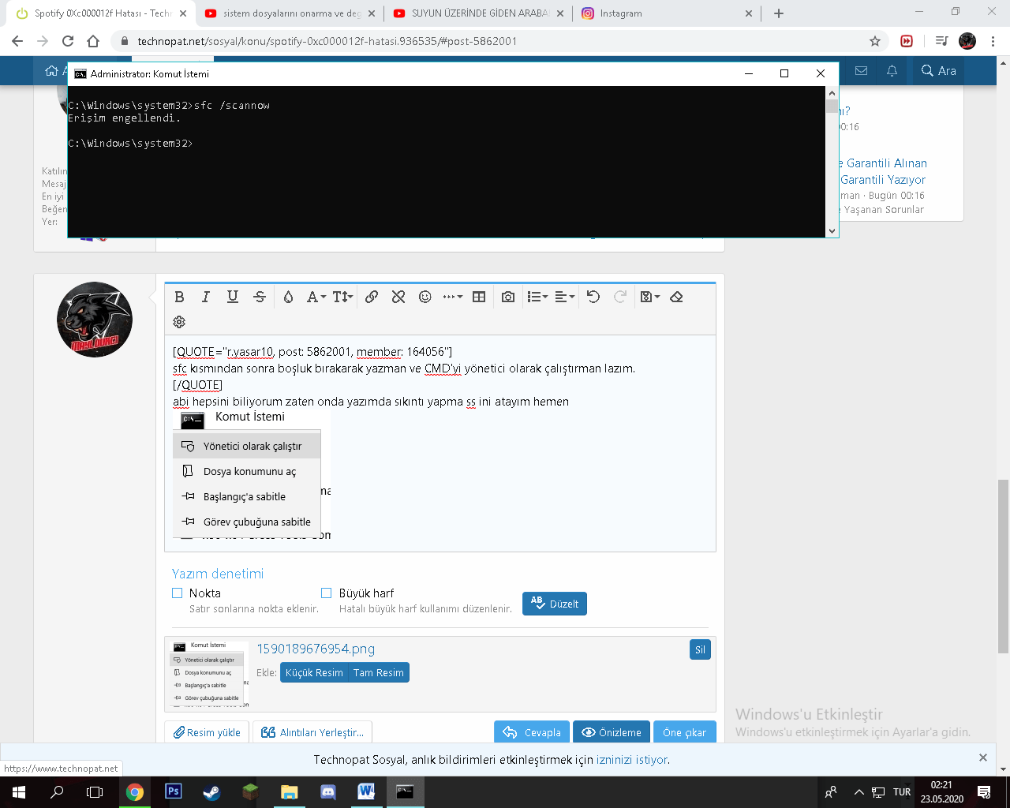Click the Resim yükle button
The width and height of the screenshot is (1010, 808).
pyautogui.click(x=207, y=732)
